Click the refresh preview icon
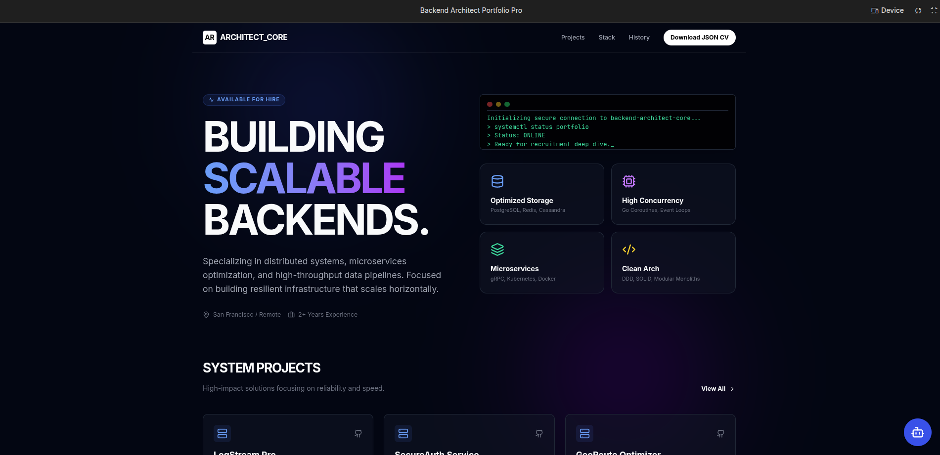The image size is (940, 455). point(918,10)
